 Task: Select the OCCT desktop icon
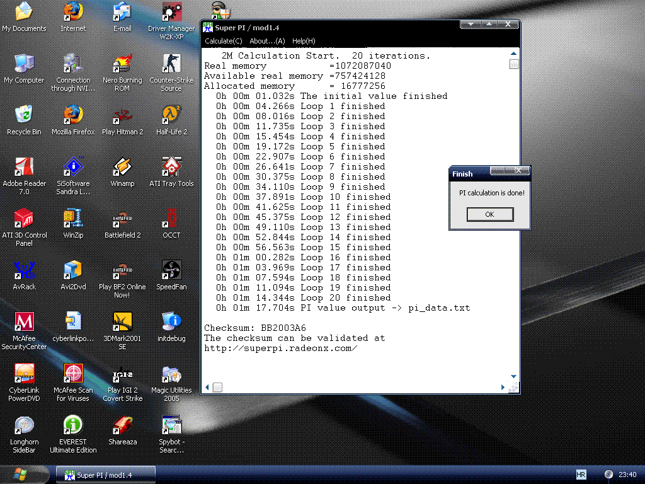coord(171,220)
